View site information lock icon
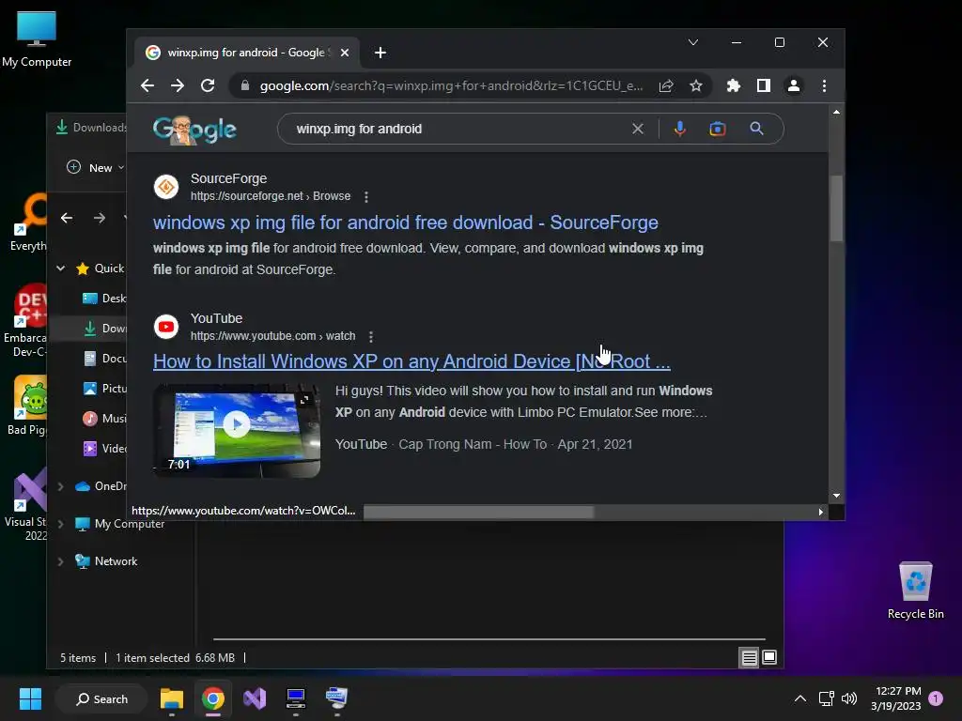962x721 pixels. point(245,85)
